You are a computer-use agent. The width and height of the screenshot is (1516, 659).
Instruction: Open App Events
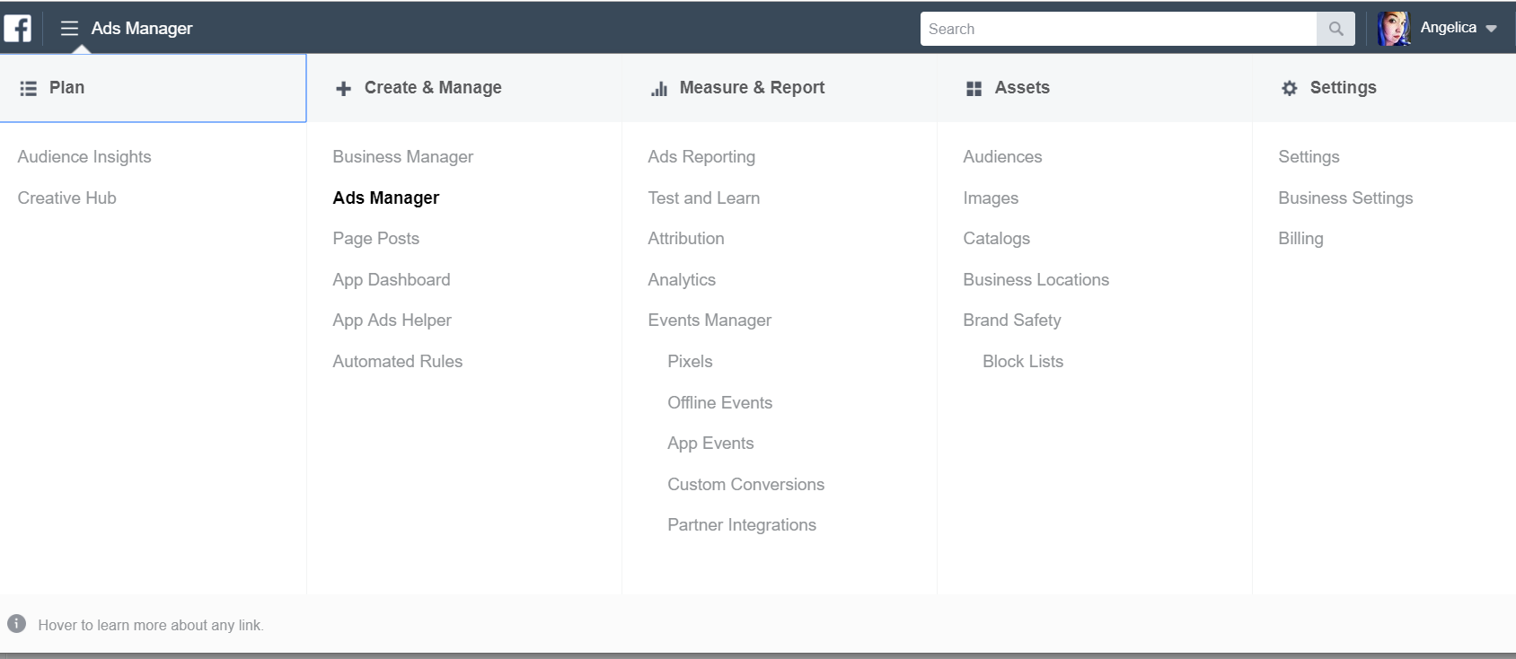coord(710,444)
